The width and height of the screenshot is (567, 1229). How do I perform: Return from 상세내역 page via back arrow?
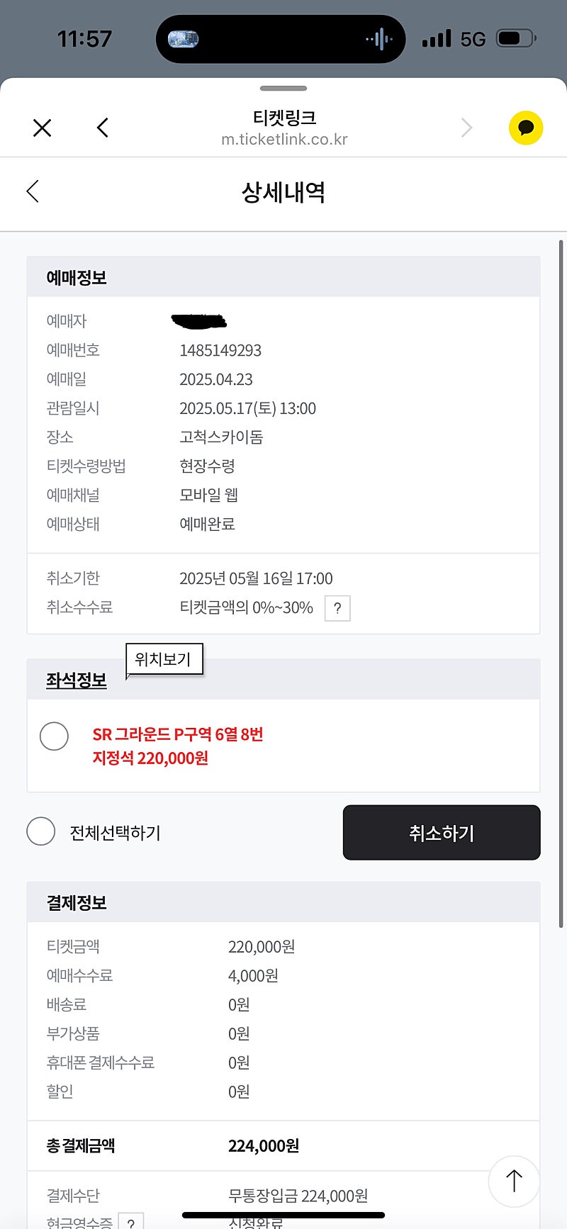point(33,191)
